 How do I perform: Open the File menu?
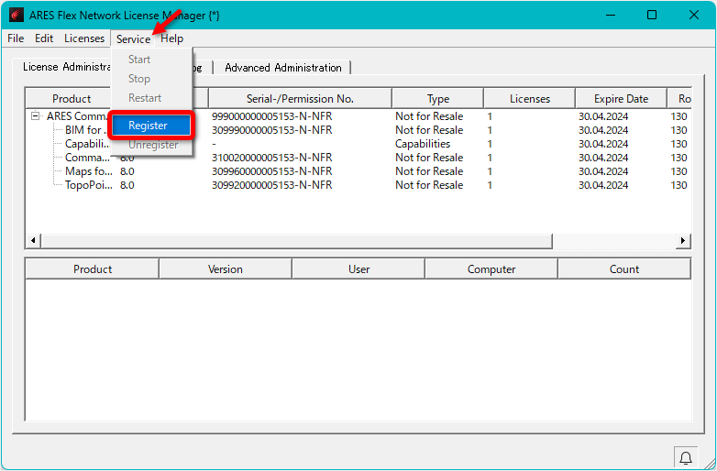16,38
